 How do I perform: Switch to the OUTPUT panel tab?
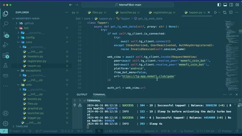point(82,94)
